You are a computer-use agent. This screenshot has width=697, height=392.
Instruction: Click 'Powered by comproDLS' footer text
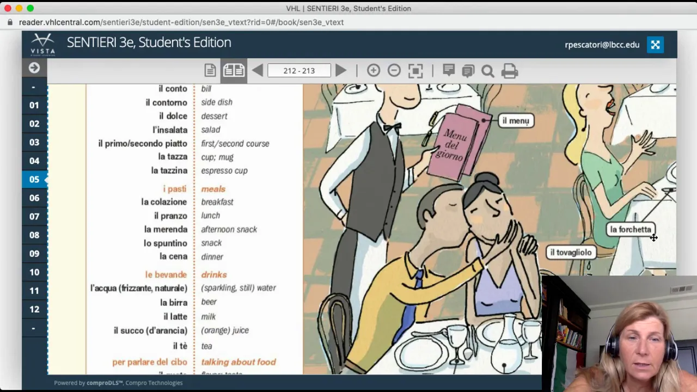pos(118,383)
